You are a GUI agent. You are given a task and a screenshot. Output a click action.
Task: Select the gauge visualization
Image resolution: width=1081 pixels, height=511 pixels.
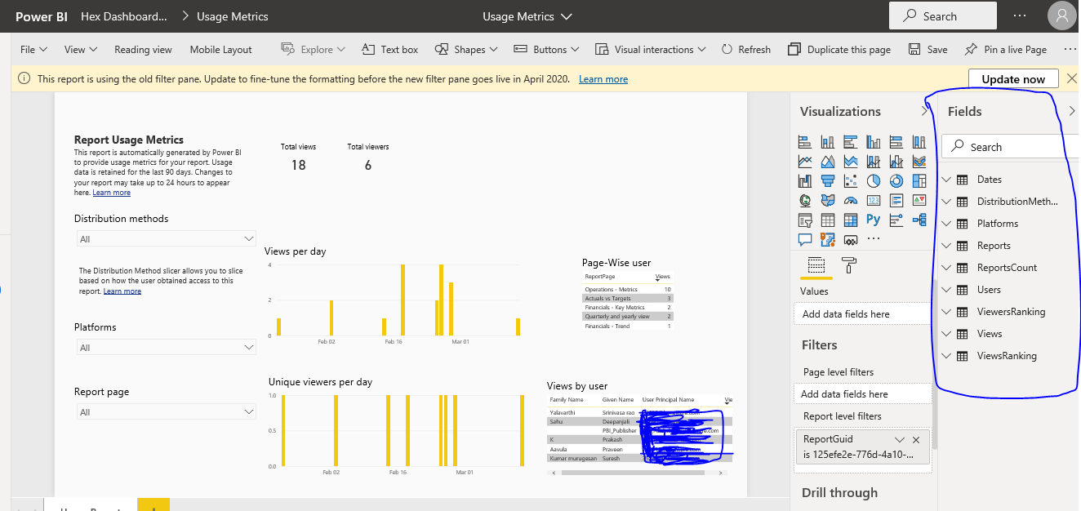[x=851, y=201]
